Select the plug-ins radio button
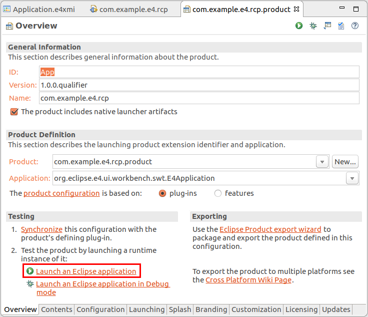This screenshot has width=368, height=317. (x=162, y=193)
